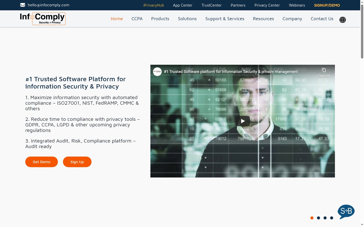Play the embedded video
364x227 pixels.
click(x=243, y=121)
